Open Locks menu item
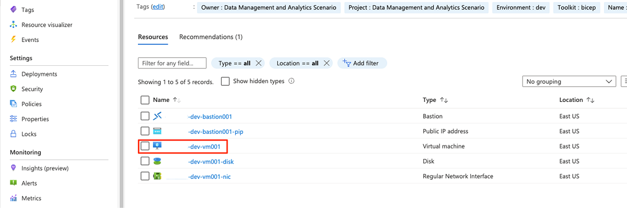This screenshot has width=627, height=208. [x=29, y=134]
